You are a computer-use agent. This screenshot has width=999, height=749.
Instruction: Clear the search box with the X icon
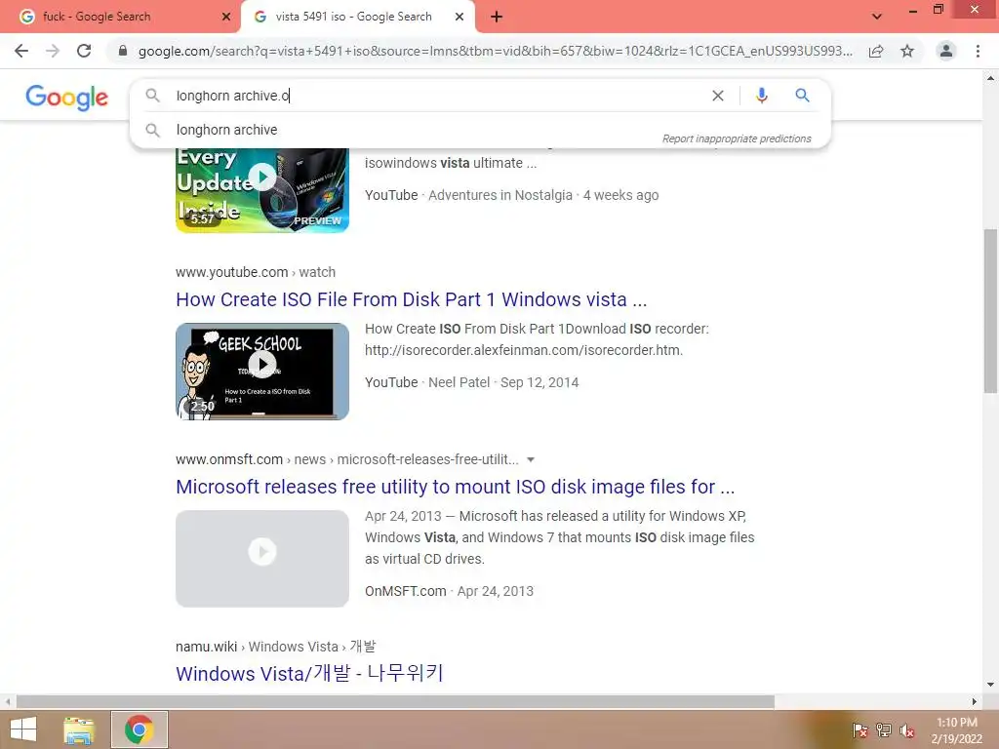[x=718, y=96]
